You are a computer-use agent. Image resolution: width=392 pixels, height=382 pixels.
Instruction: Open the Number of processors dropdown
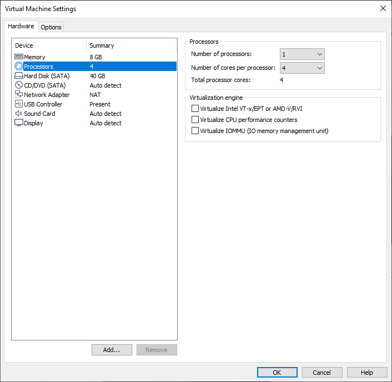point(302,54)
